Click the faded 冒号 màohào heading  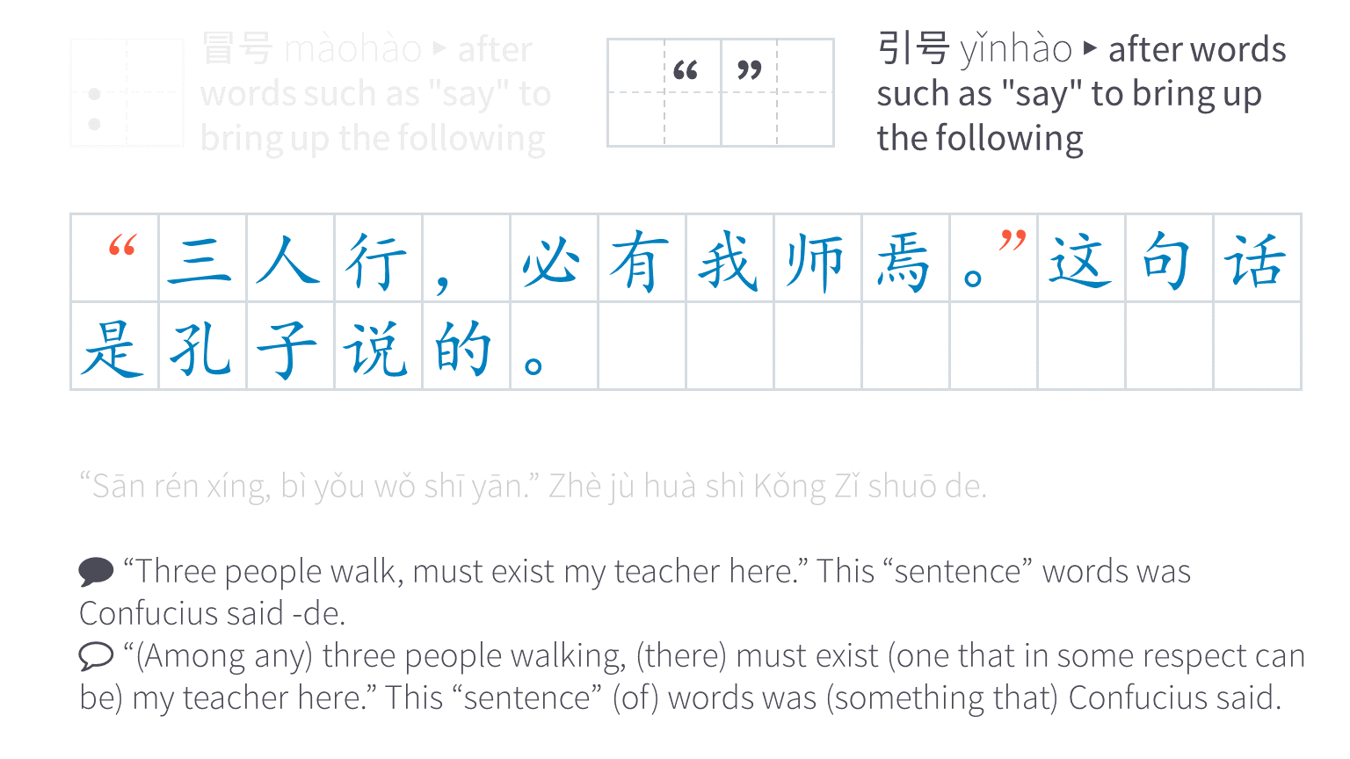coord(311,48)
